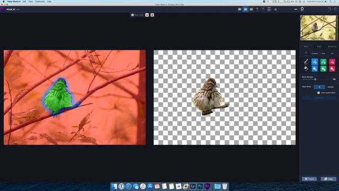Viewport: 339px width, 191px height.
Task: Toggle the checkbox above the canvas
Action: pos(132,15)
